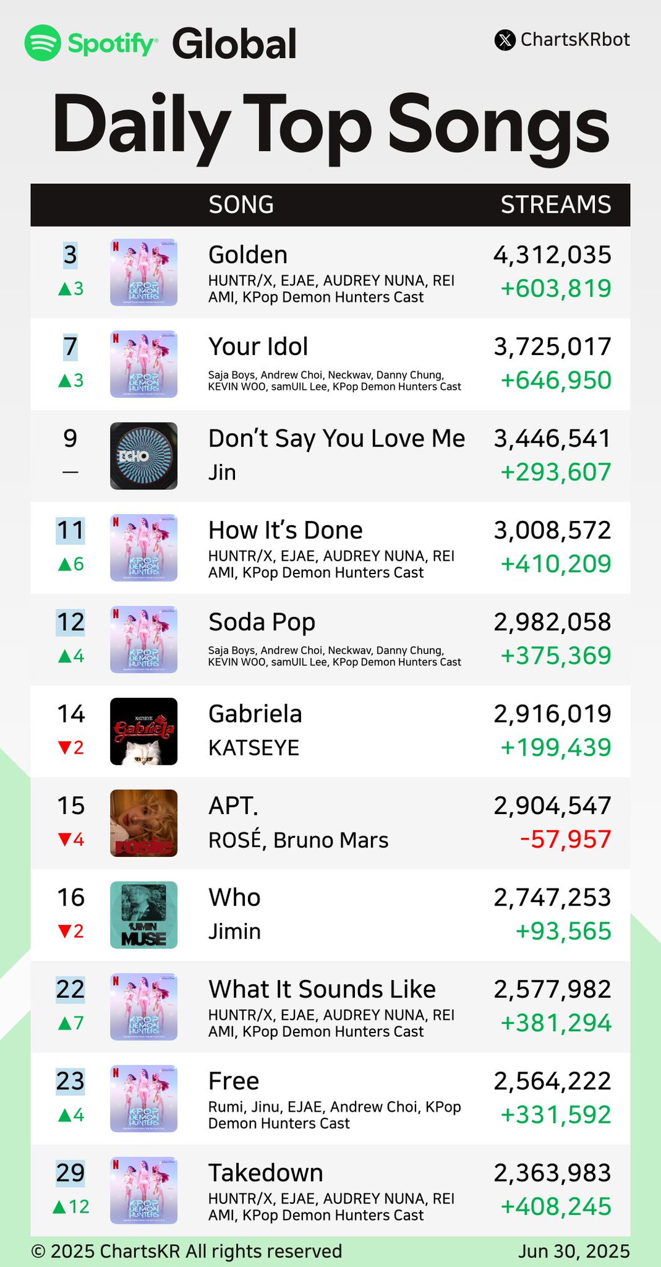Viewport: 661px width, 1267px height.
Task: Open the Gabriela album cover thumbnail
Action: click(x=143, y=731)
